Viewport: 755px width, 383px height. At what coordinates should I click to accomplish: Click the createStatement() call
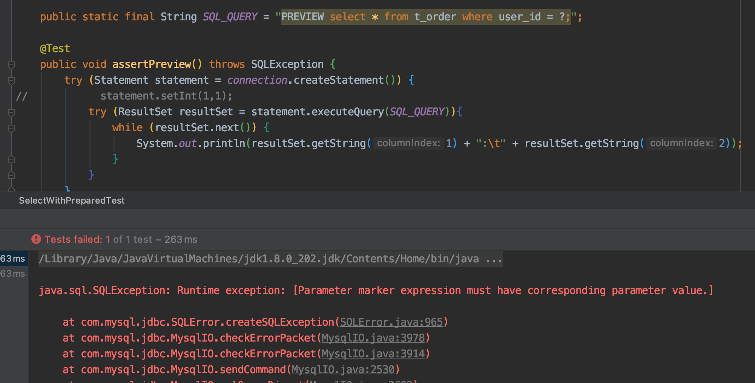tap(344, 80)
